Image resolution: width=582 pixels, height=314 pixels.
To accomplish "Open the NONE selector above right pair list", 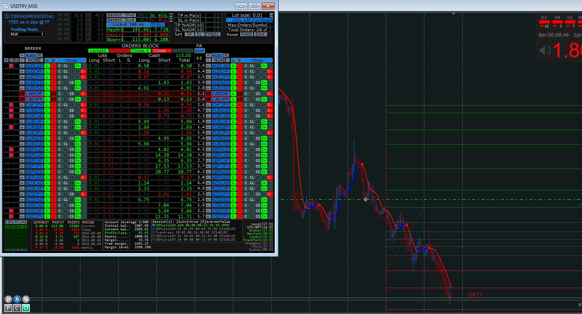I will pyautogui.click(x=221, y=60).
